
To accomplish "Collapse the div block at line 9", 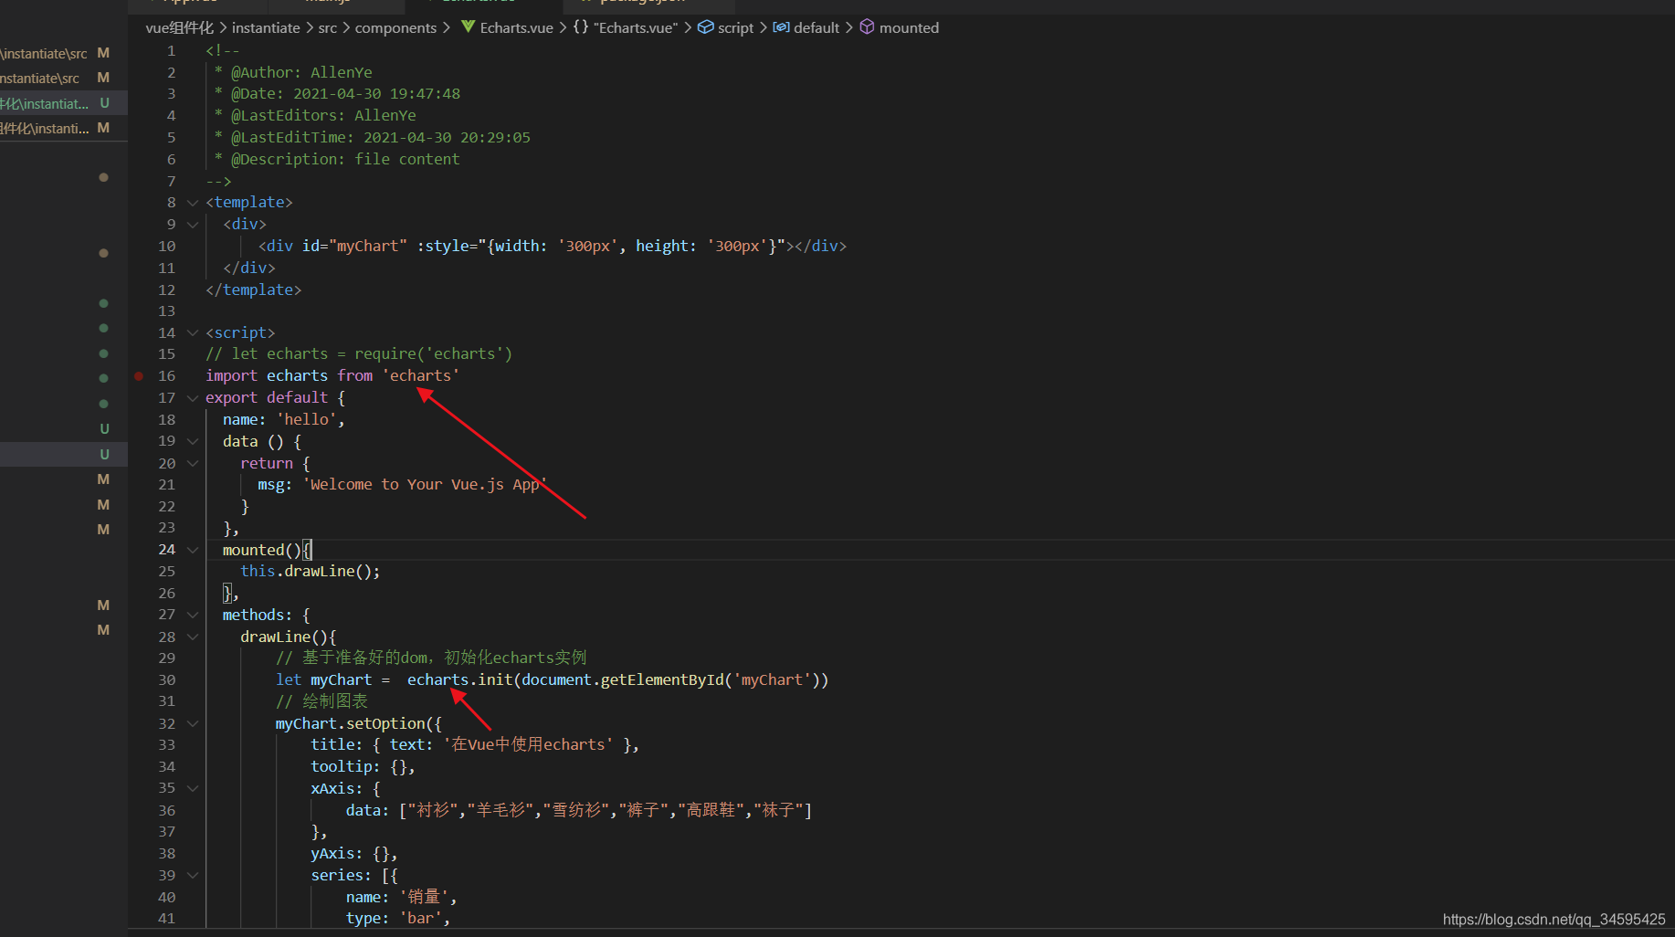I will pos(193,225).
